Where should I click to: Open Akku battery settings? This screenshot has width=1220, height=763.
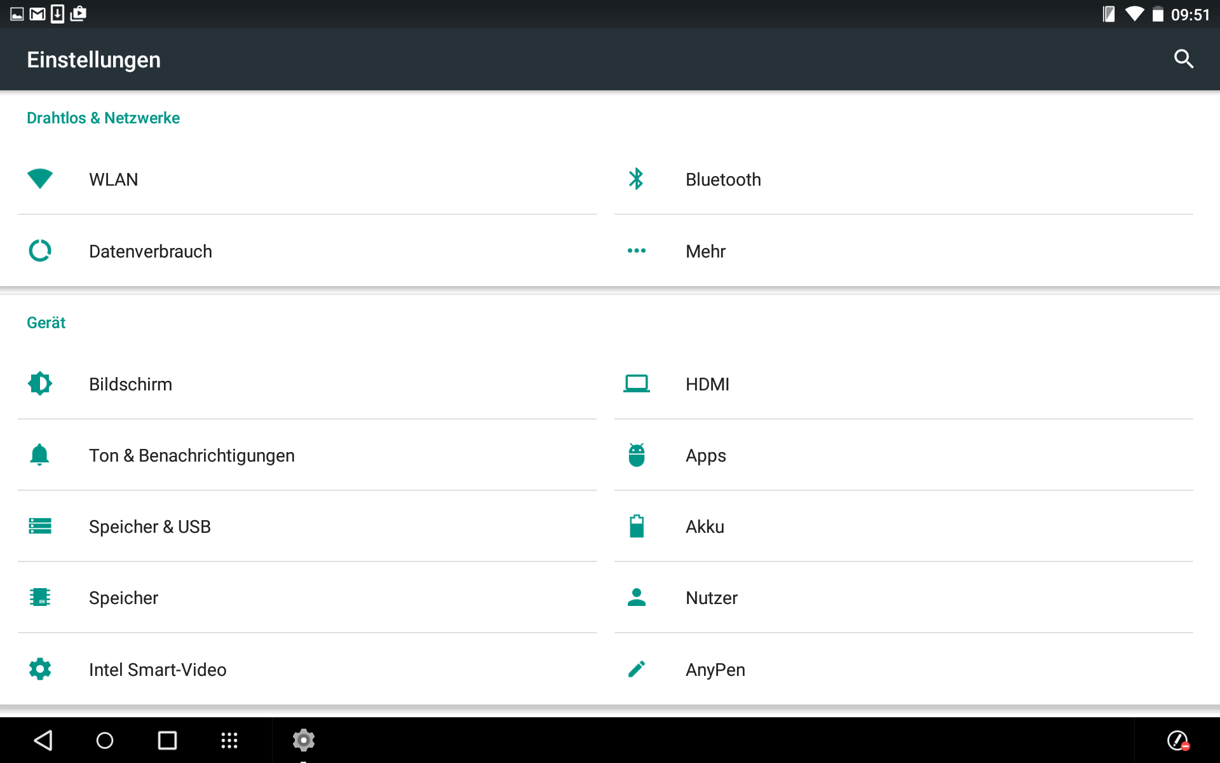[x=904, y=526]
